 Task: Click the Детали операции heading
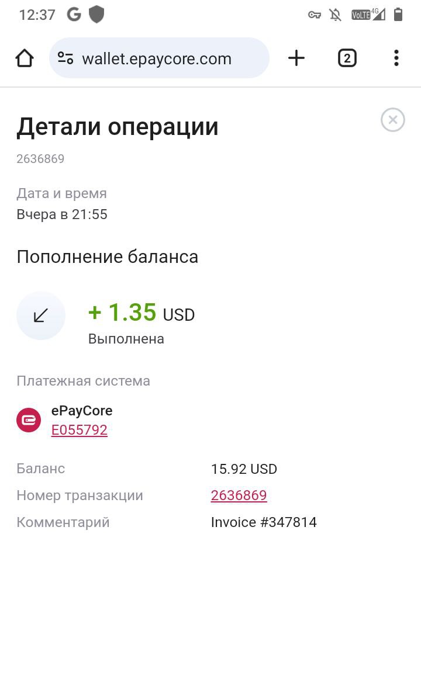click(117, 127)
